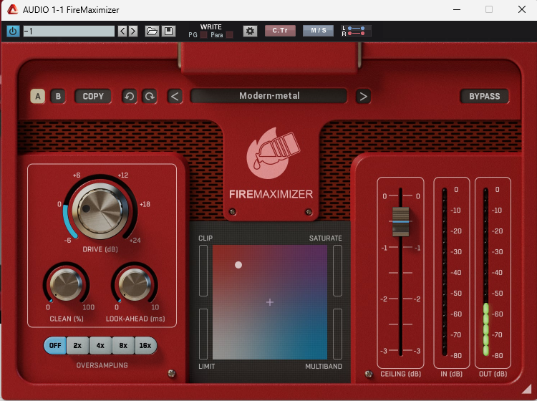
Task: Go to next host preset arrow
Action: pos(133,32)
